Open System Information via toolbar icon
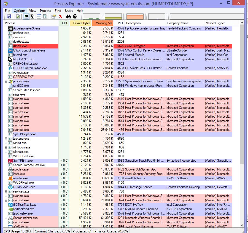248x233 pixels. pyautogui.click(x=26, y=17)
